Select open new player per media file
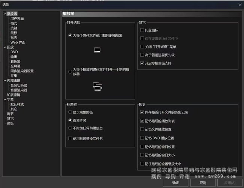 coord(70,72)
